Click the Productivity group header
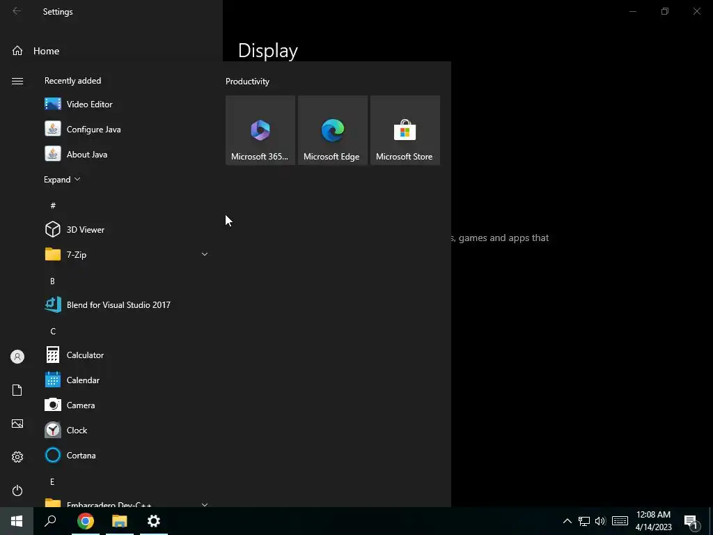Viewport: 713px width, 535px height. [x=247, y=82]
